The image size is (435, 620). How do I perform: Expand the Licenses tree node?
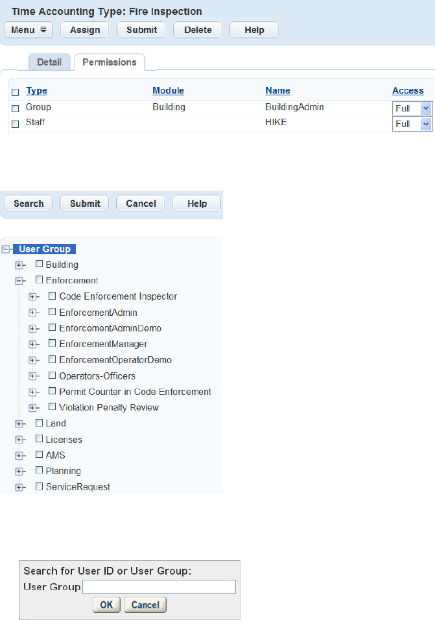[19, 440]
